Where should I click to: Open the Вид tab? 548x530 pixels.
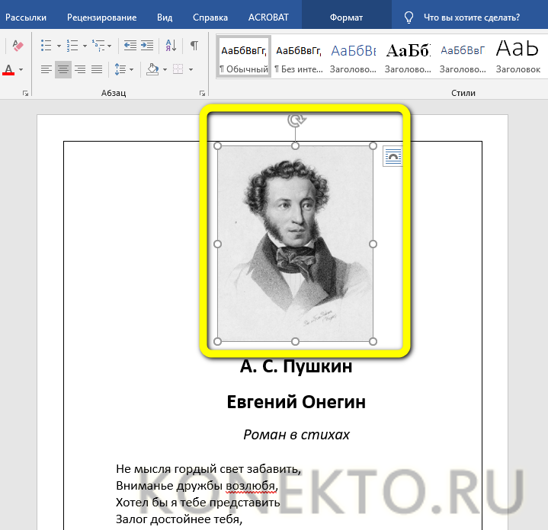tap(165, 18)
